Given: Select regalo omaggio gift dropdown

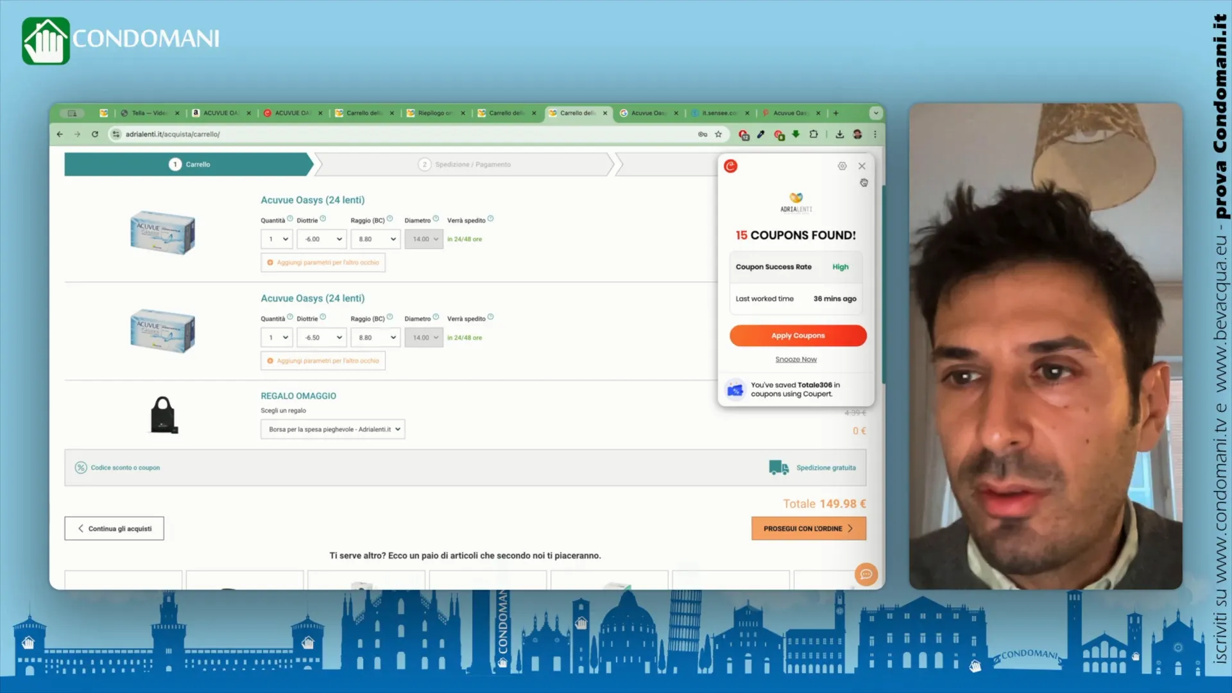Looking at the screenshot, I should tap(332, 429).
